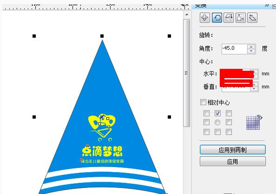Image resolution: width=276 pixels, height=194 pixels.
Task: Select the Skew transform icon
Action: tap(252, 18)
